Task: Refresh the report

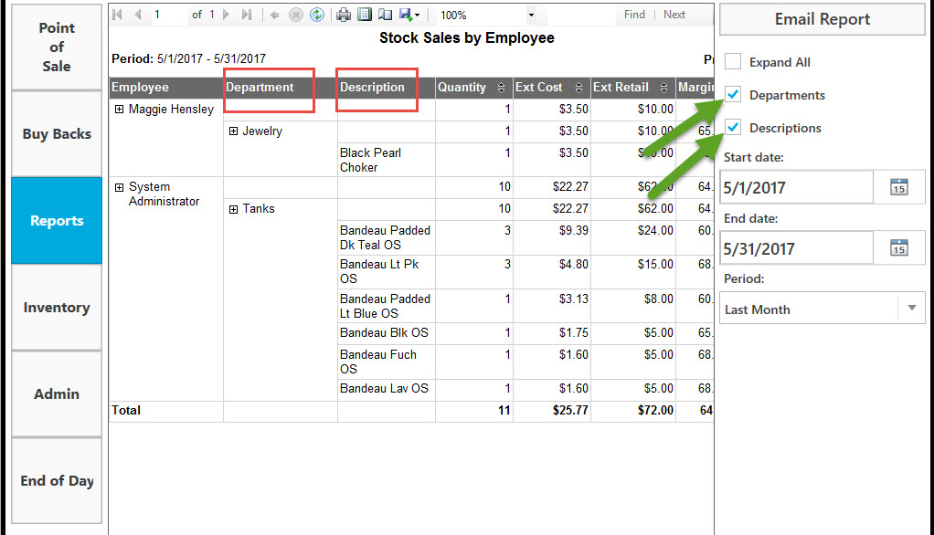Action: point(317,15)
